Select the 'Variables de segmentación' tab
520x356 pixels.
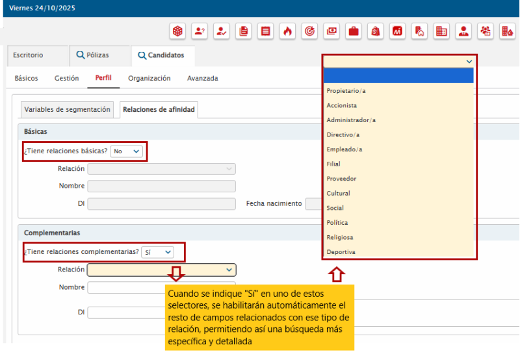67,110
